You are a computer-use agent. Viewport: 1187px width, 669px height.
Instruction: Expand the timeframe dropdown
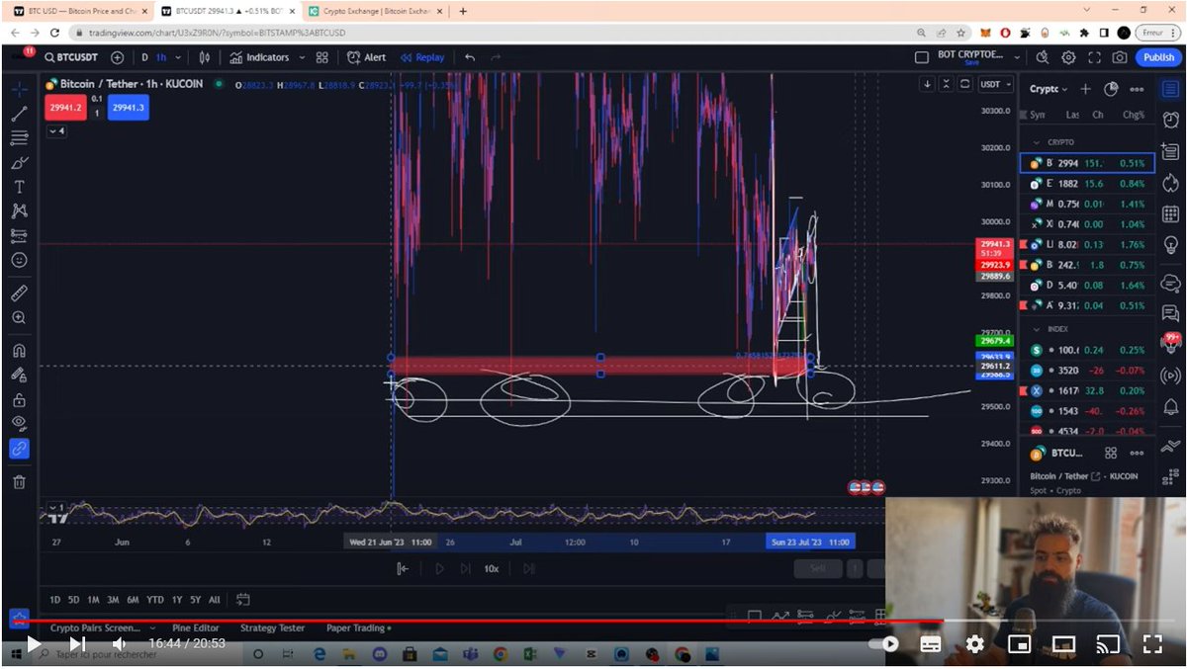[176, 57]
